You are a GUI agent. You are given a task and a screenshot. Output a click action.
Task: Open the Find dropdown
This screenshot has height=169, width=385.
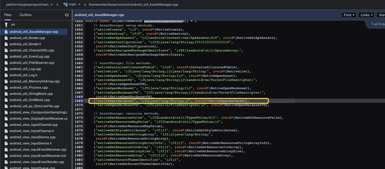[x=349, y=15]
